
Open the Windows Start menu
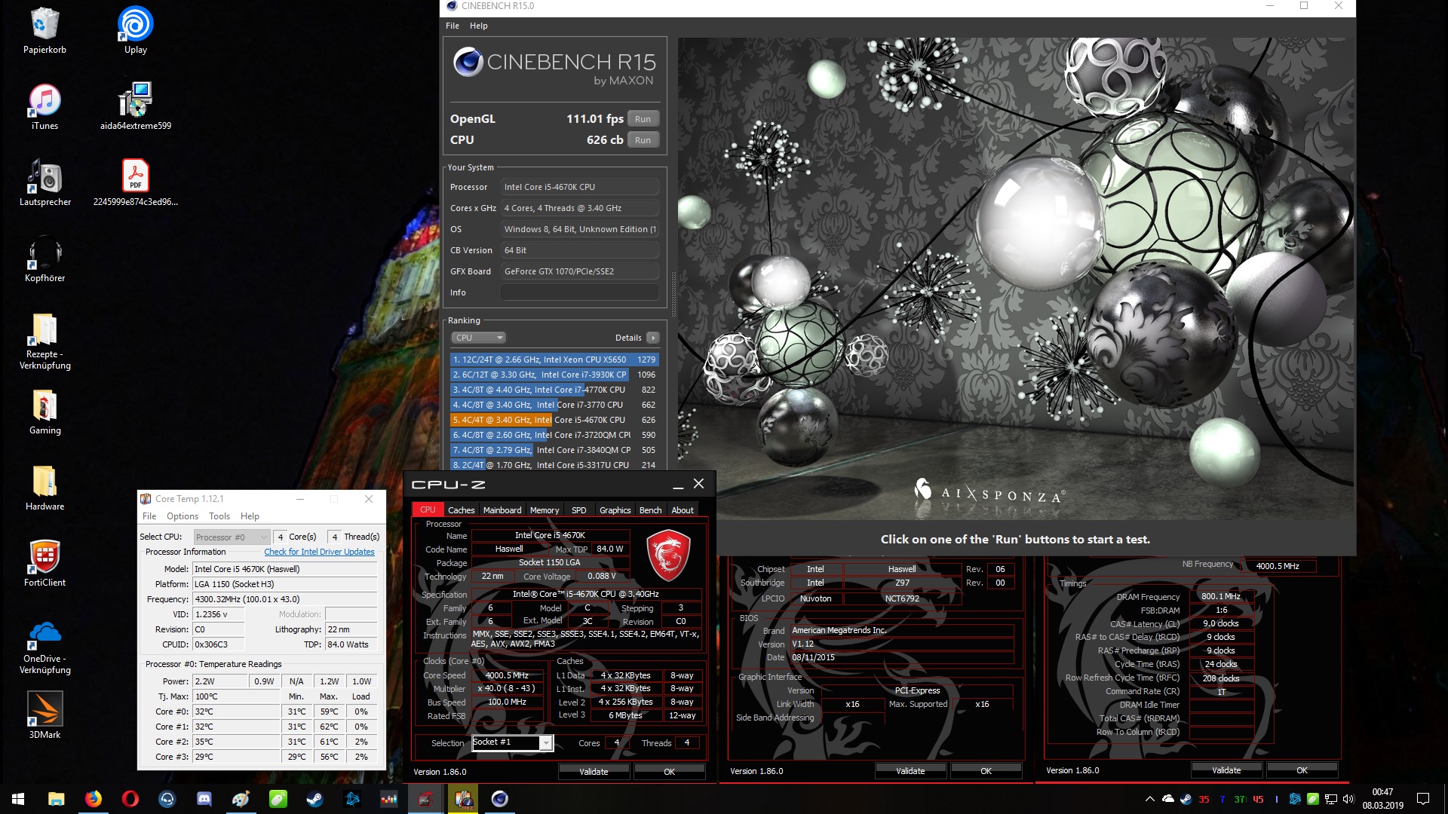[x=18, y=799]
